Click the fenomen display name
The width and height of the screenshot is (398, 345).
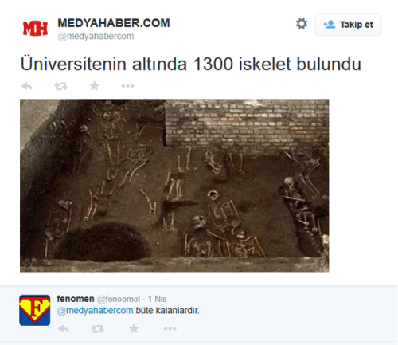[76, 299]
